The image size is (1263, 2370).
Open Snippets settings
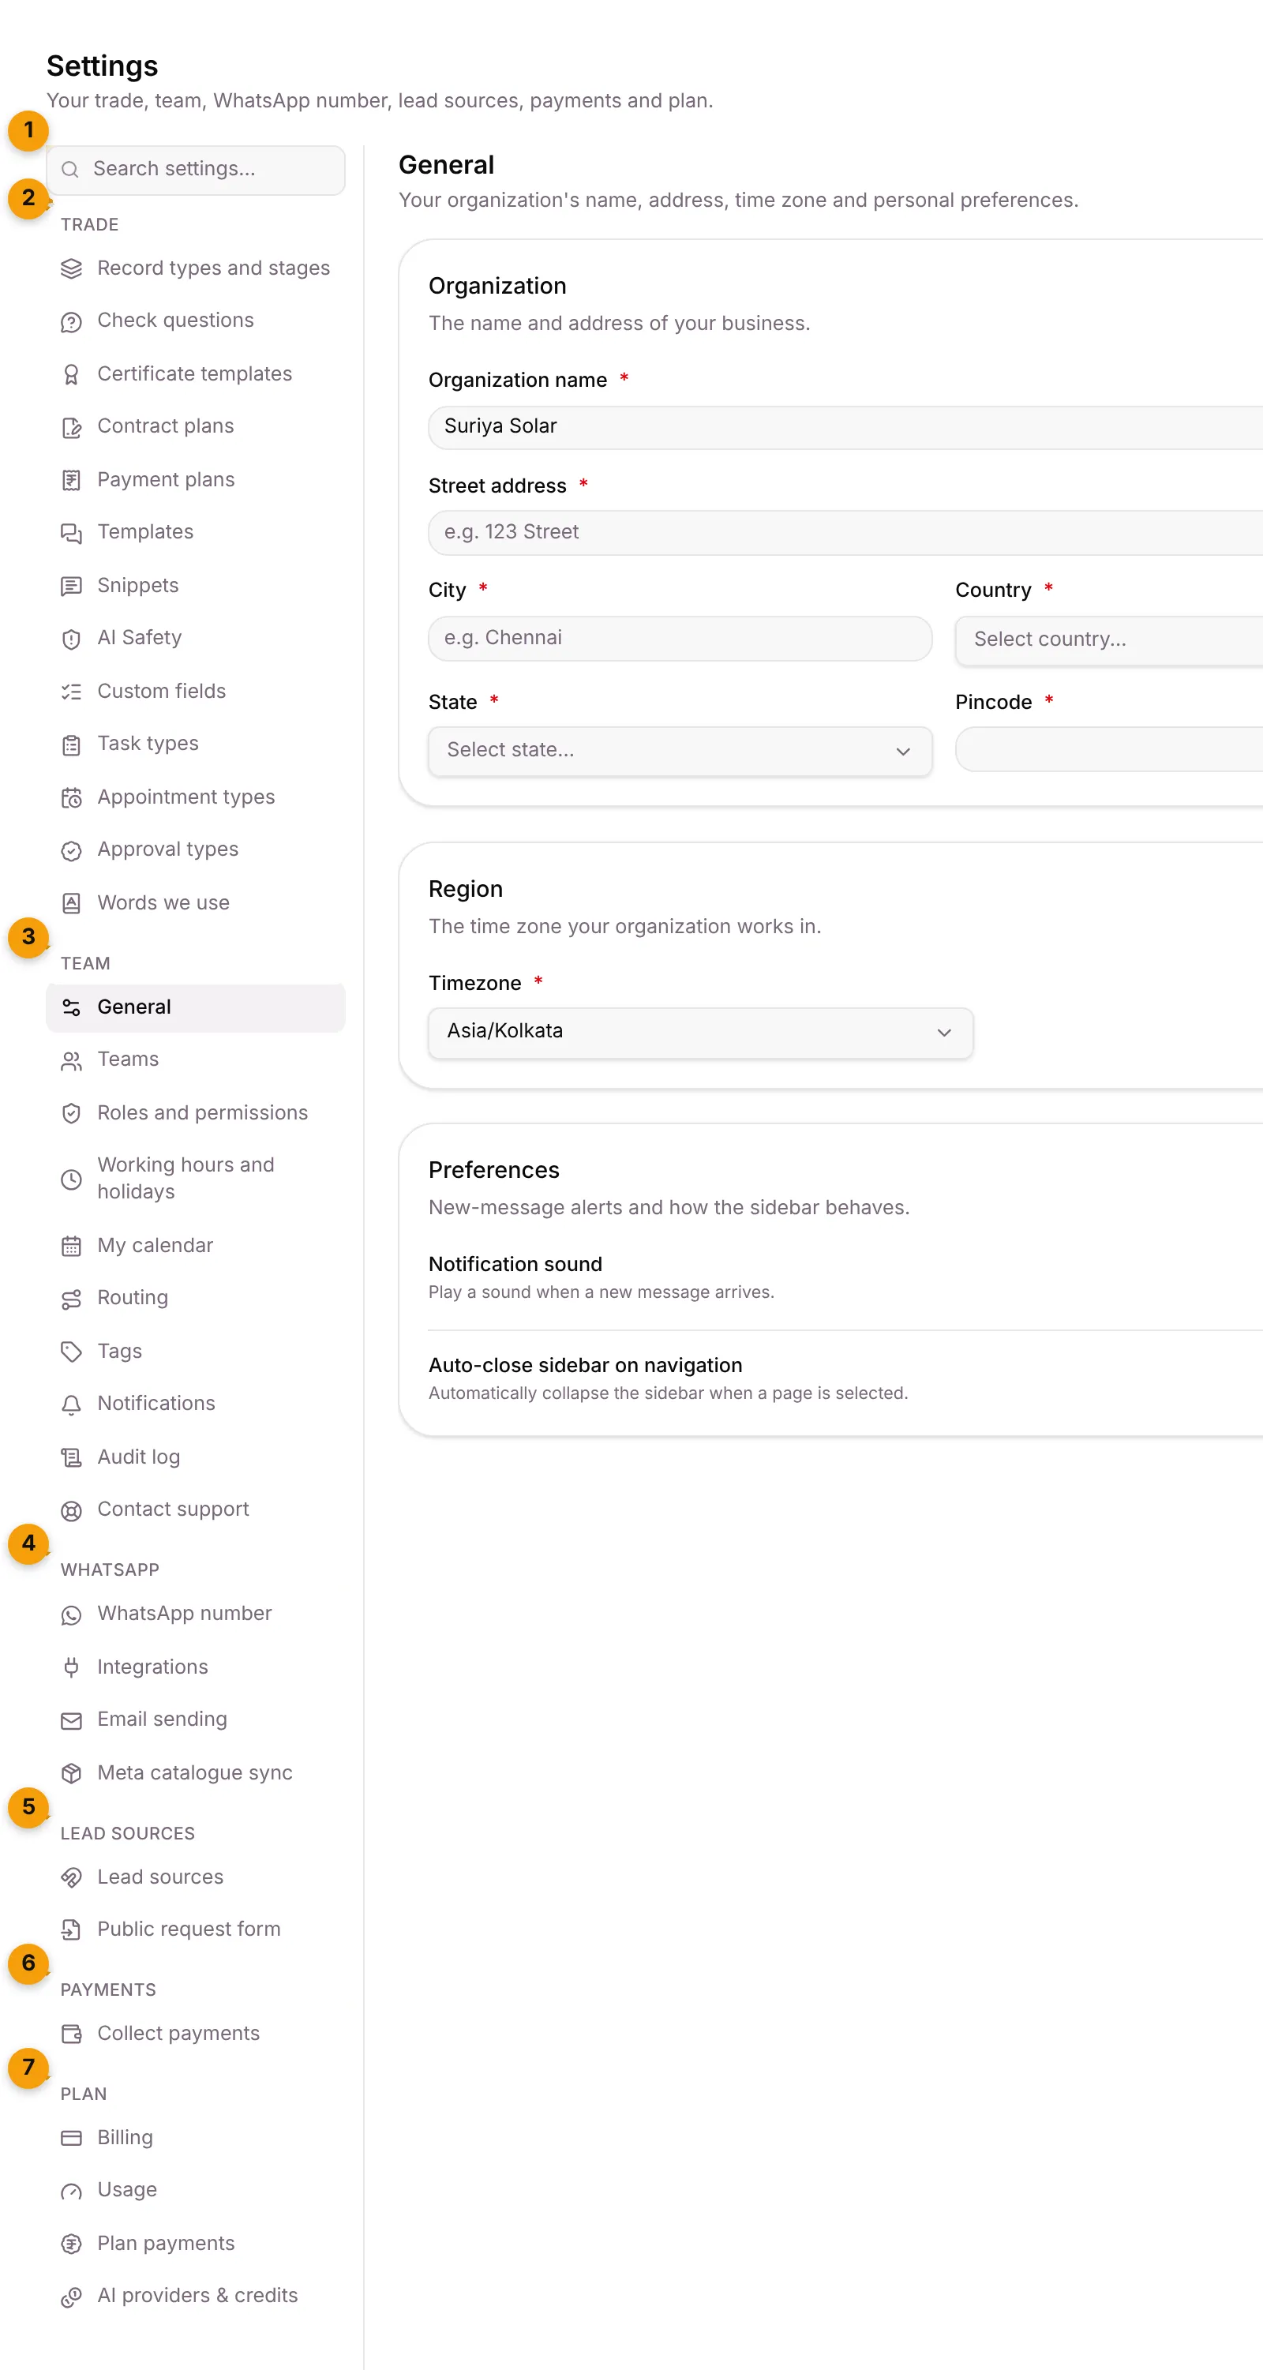pos(196,586)
